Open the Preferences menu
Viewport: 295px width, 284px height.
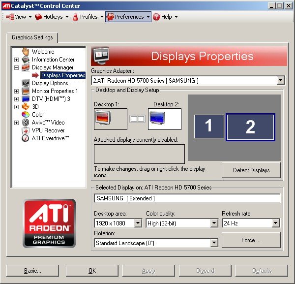click(x=128, y=17)
